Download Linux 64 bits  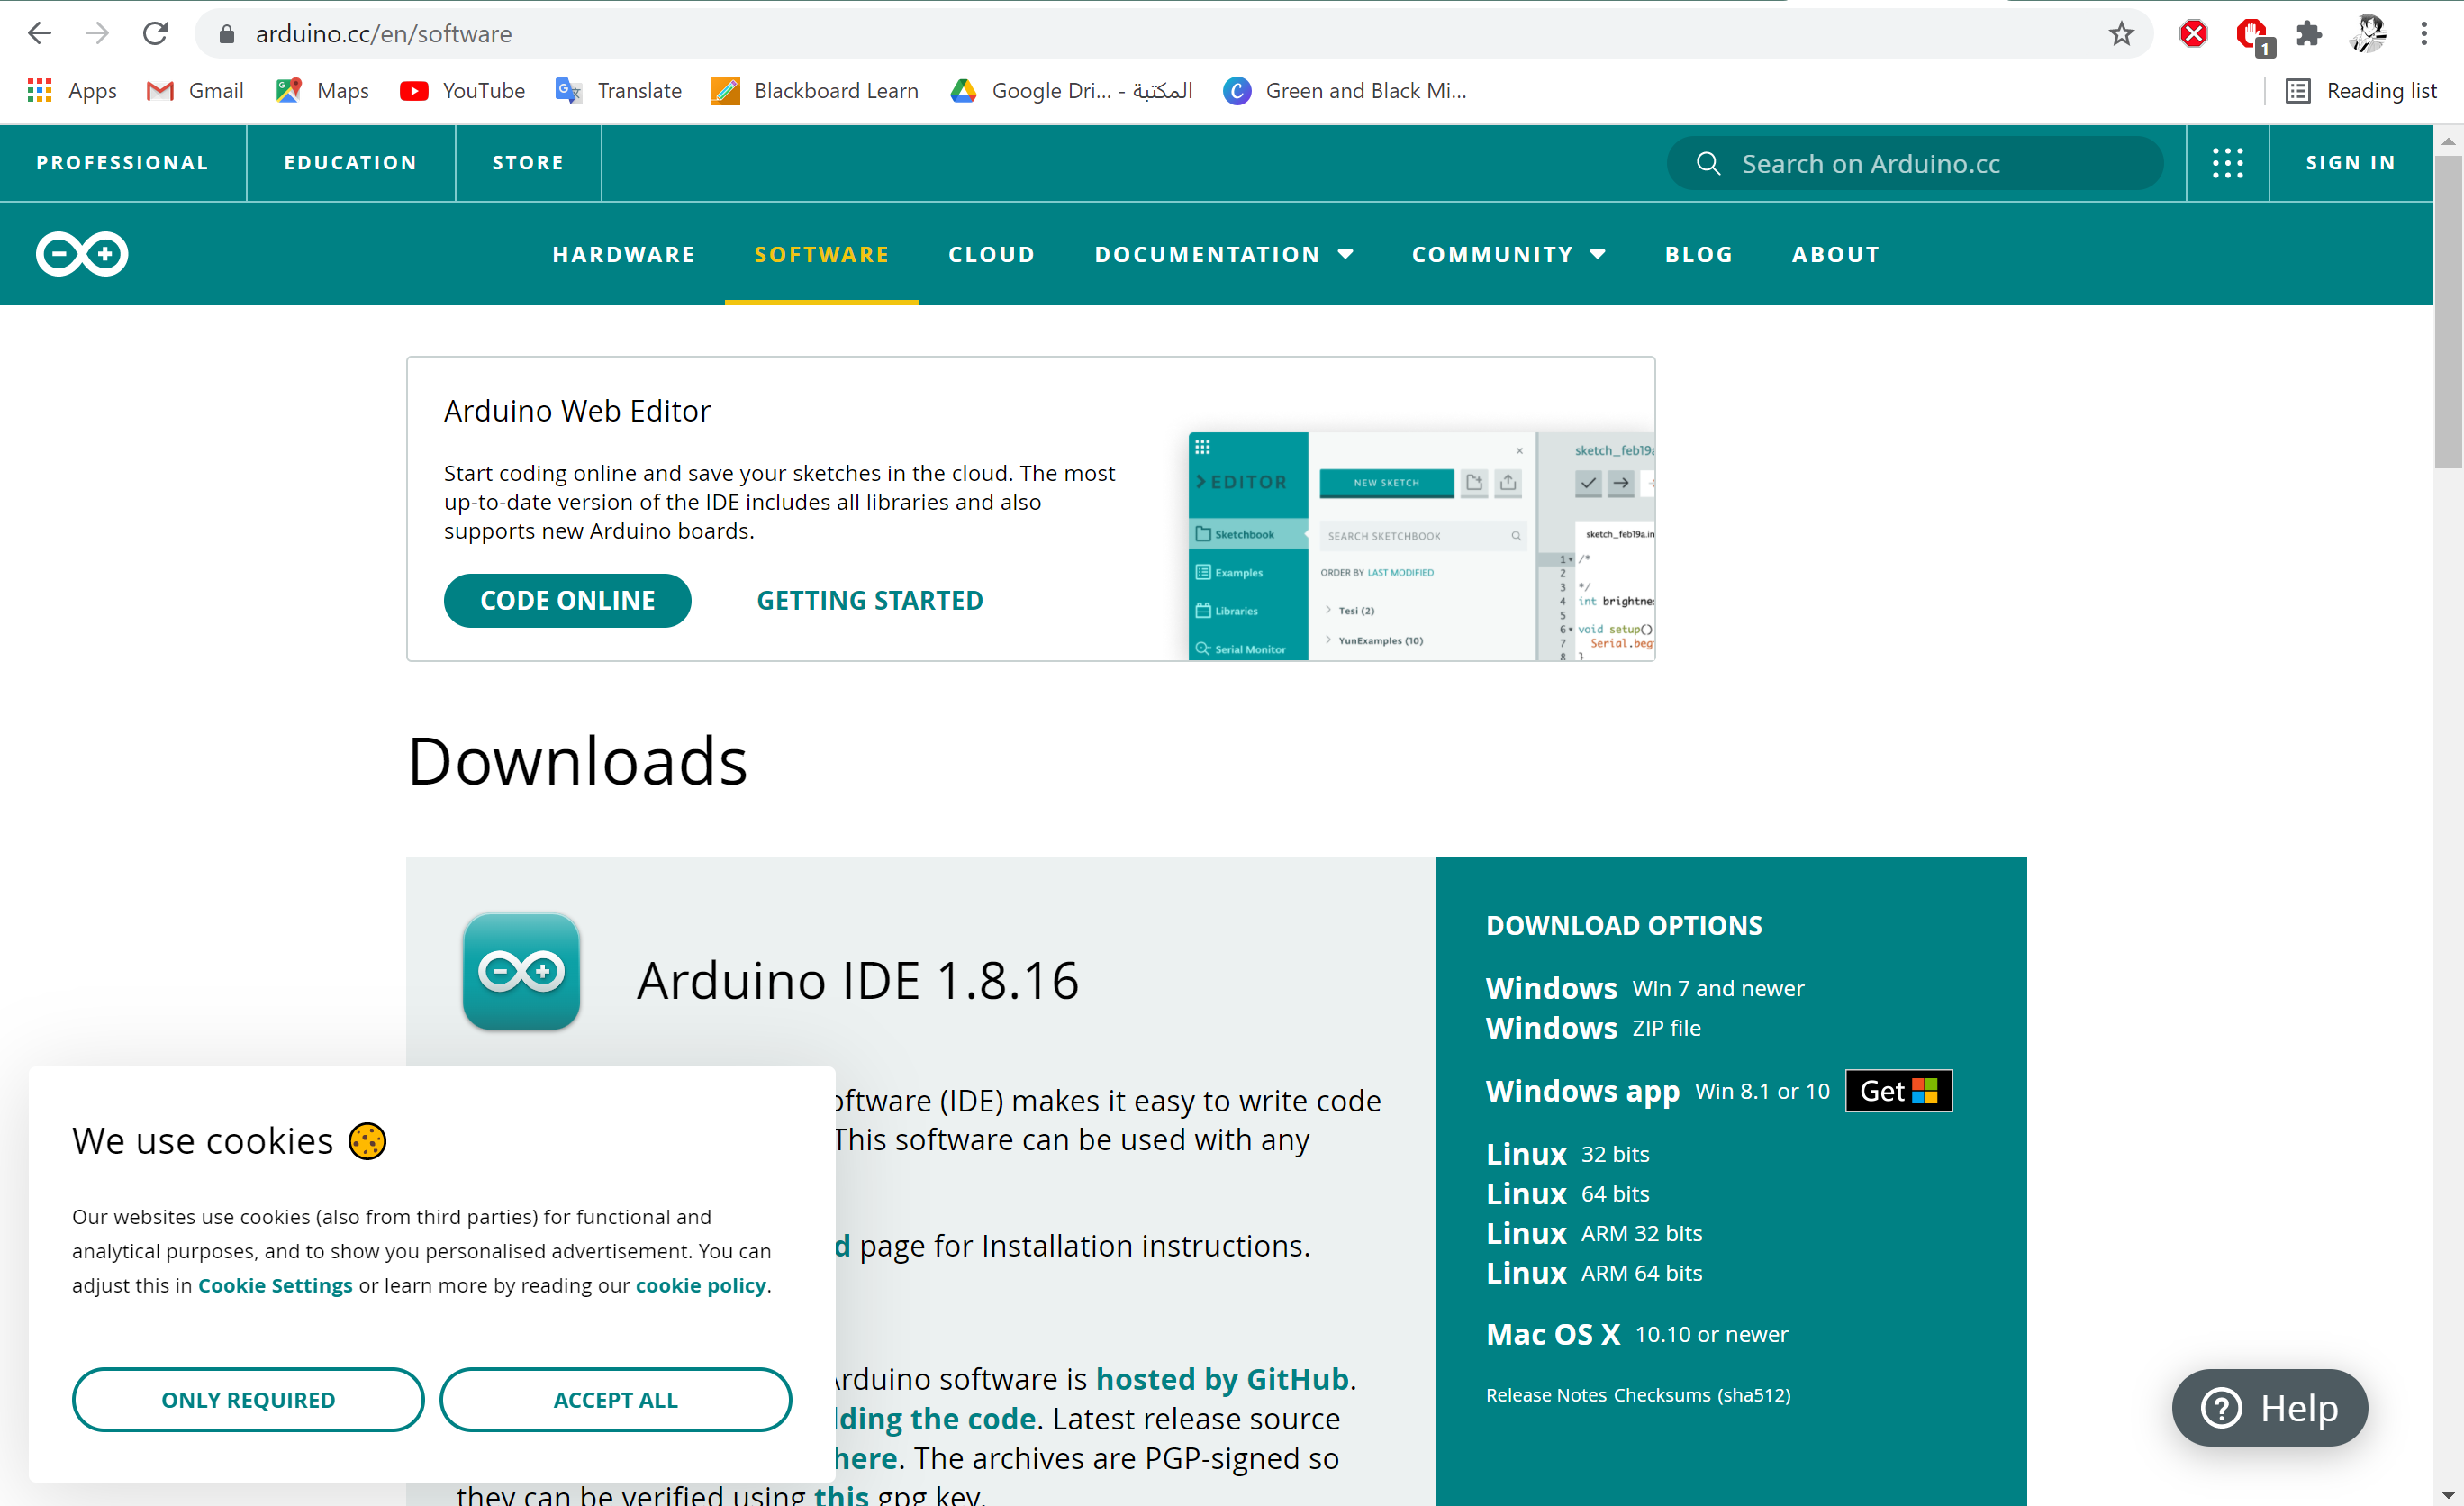(1567, 1194)
